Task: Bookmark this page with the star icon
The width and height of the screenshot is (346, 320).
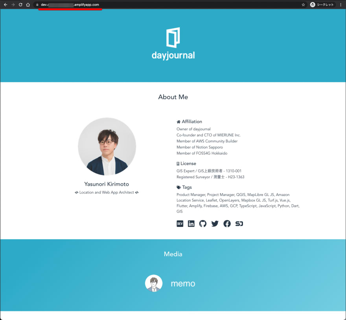Action: (303, 5)
